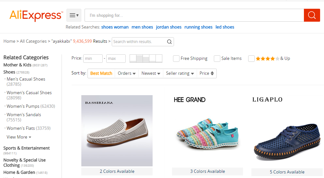Go to All Categories breadcrumb

coord(33,41)
